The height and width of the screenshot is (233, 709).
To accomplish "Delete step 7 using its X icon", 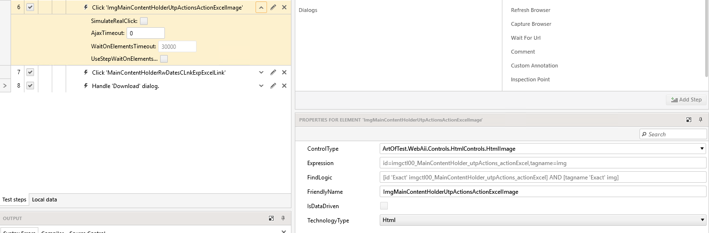I will click(x=284, y=72).
